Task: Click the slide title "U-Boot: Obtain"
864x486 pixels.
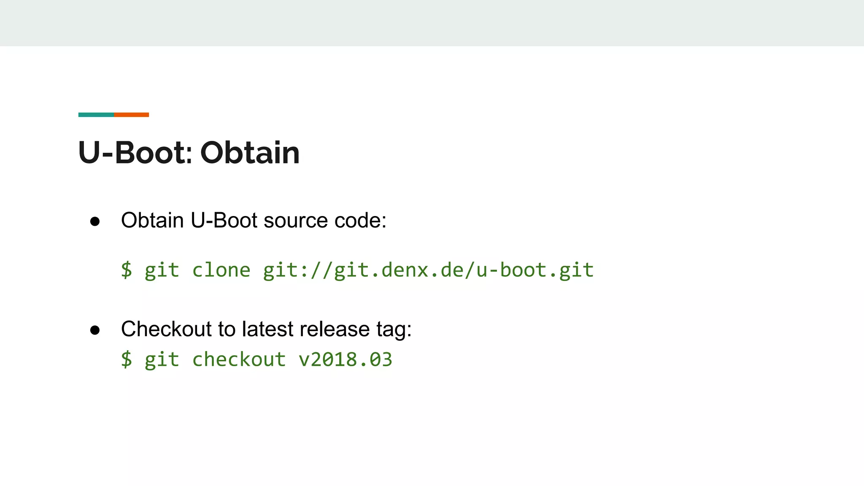Action: (189, 152)
